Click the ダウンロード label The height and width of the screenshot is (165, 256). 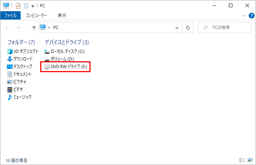[x=23, y=59]
